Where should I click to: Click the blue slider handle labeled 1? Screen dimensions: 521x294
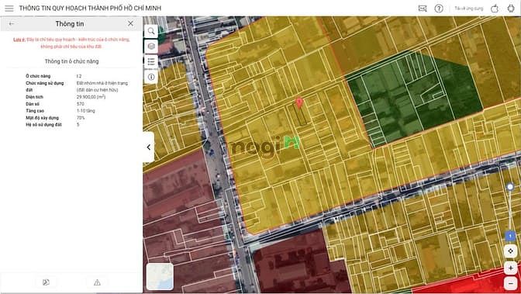(x=510, y=236)
